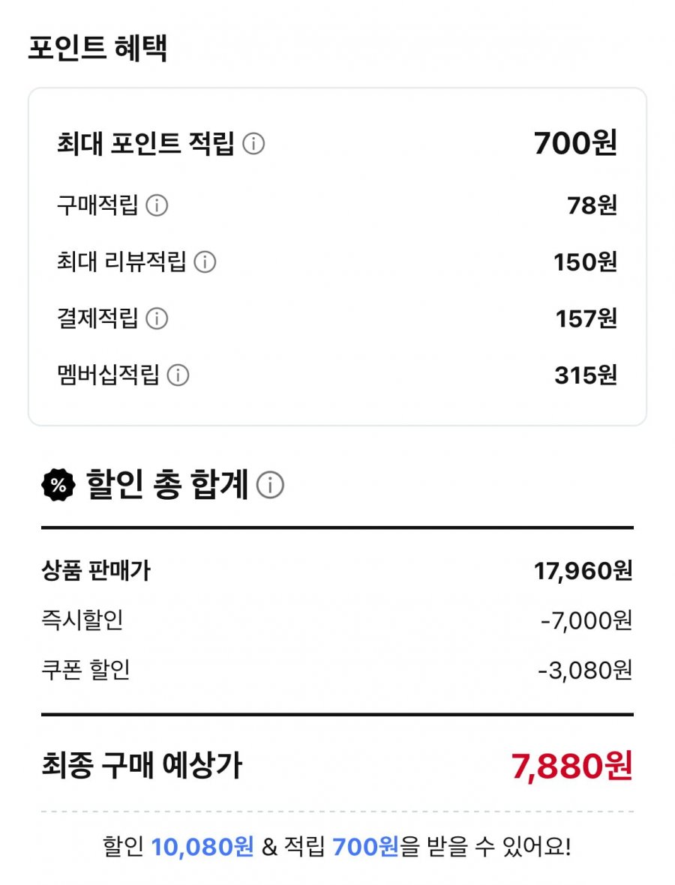Select the 상품 판매가 label
675x885 pixels.
[x=96, y=572]
